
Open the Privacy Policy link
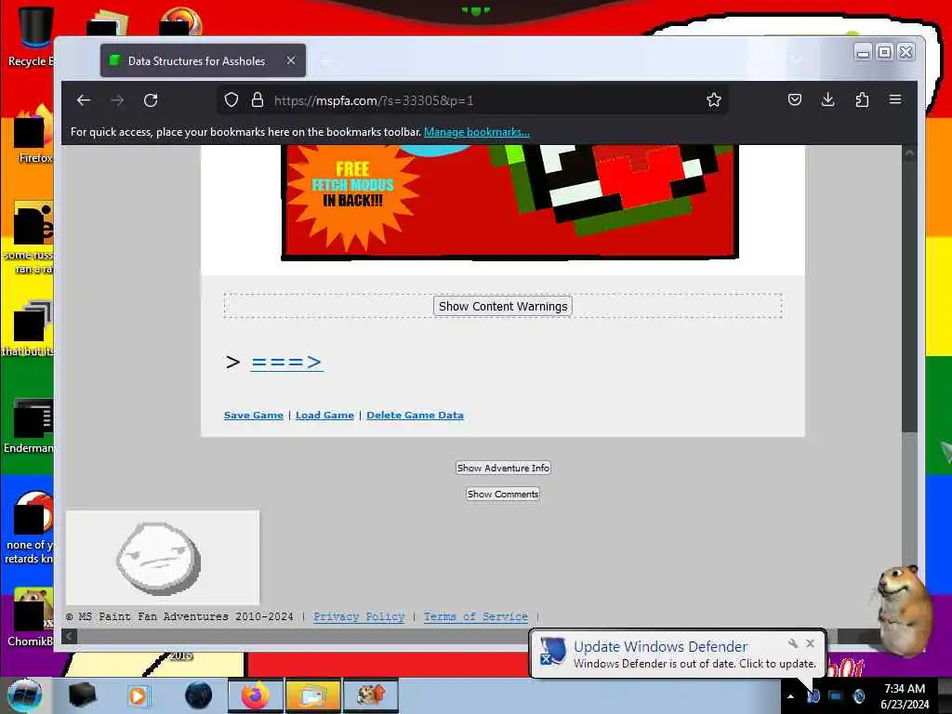(359, 617)
